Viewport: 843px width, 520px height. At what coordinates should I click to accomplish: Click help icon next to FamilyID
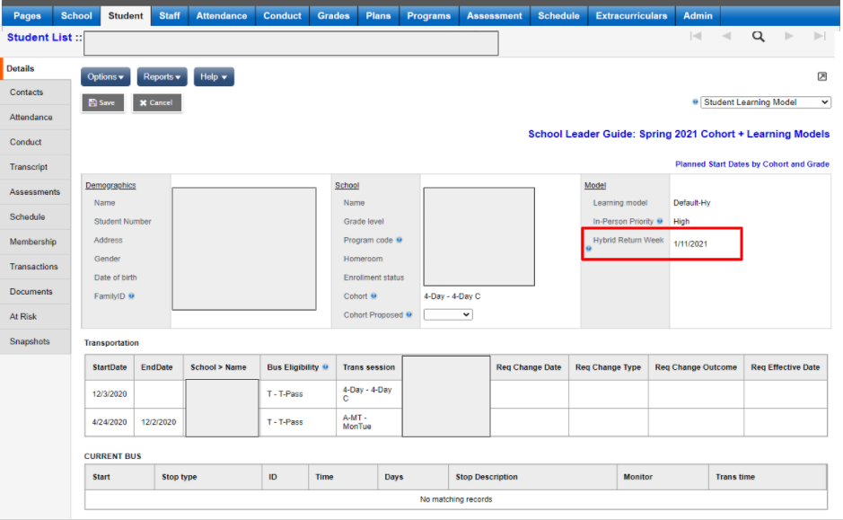131,295
